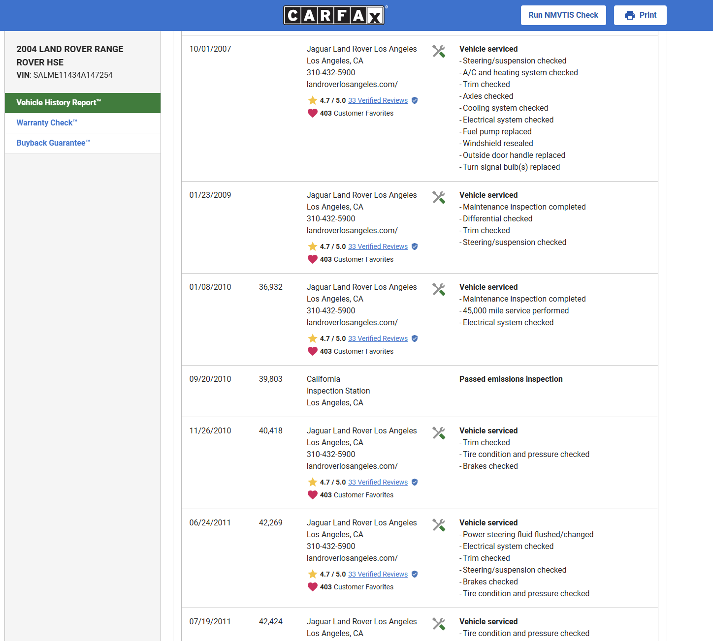Viewport: 713px width, 641px height.
Task: Click the date 10/01/2007
Action: [x=210, y=49]
